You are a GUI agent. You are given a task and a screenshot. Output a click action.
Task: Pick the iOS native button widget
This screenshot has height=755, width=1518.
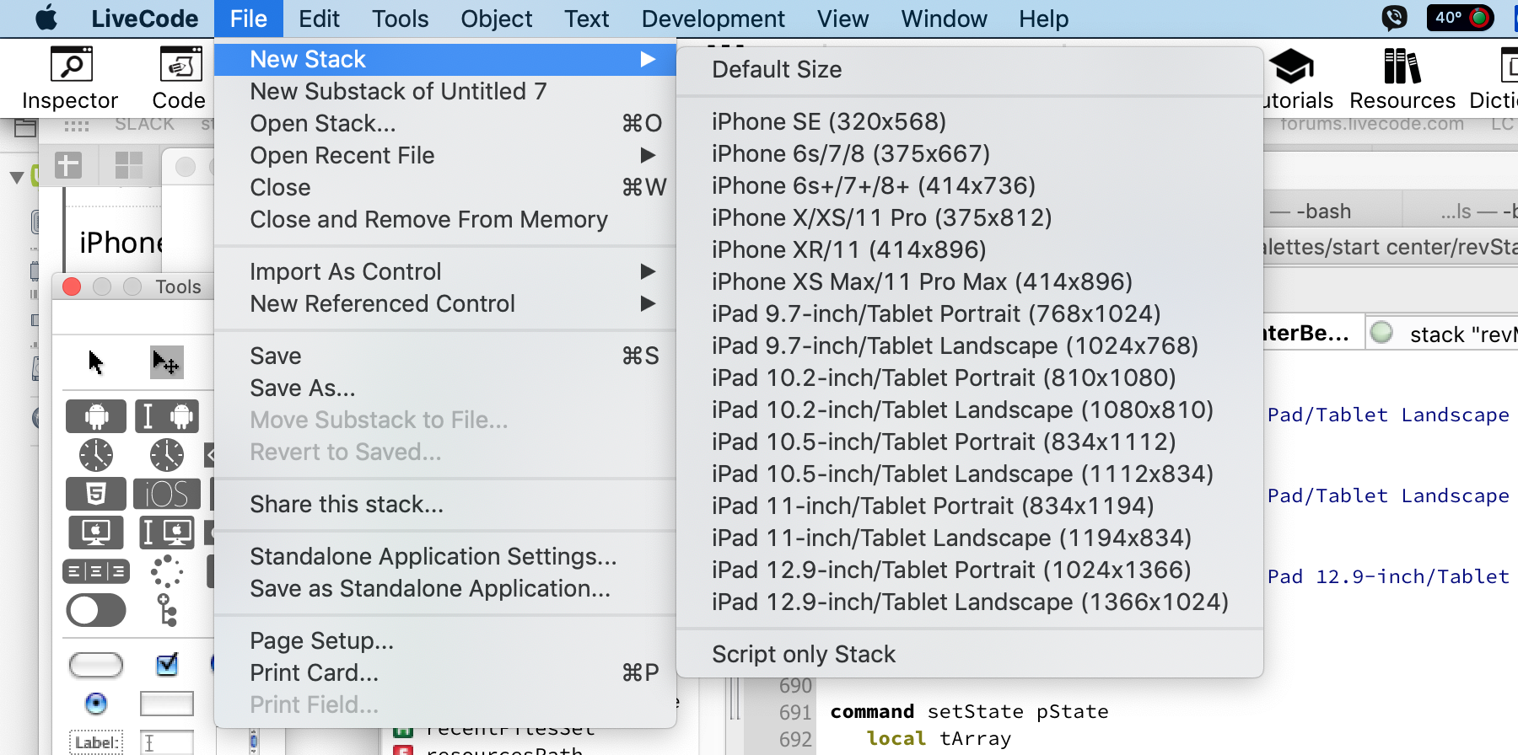click(x=167, y=494)
